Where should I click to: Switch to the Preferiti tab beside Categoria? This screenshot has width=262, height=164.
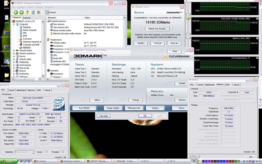27,18
